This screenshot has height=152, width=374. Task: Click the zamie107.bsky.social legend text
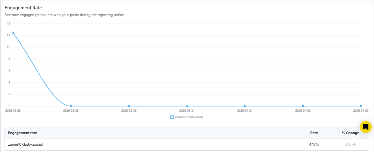click(189, 117)
